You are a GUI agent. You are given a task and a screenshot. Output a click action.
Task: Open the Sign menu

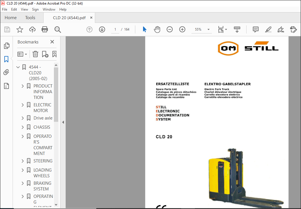click(35, 9)
